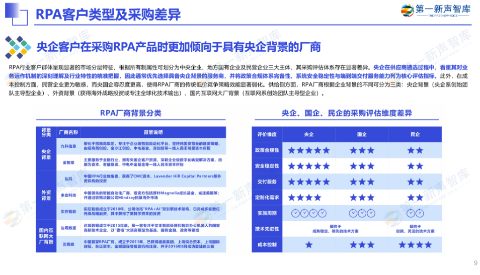Image resolution: width=480 pixels, height=275 pixels.
Task: Click the four clock icons for 央企 实施周期
Action: 309,213
